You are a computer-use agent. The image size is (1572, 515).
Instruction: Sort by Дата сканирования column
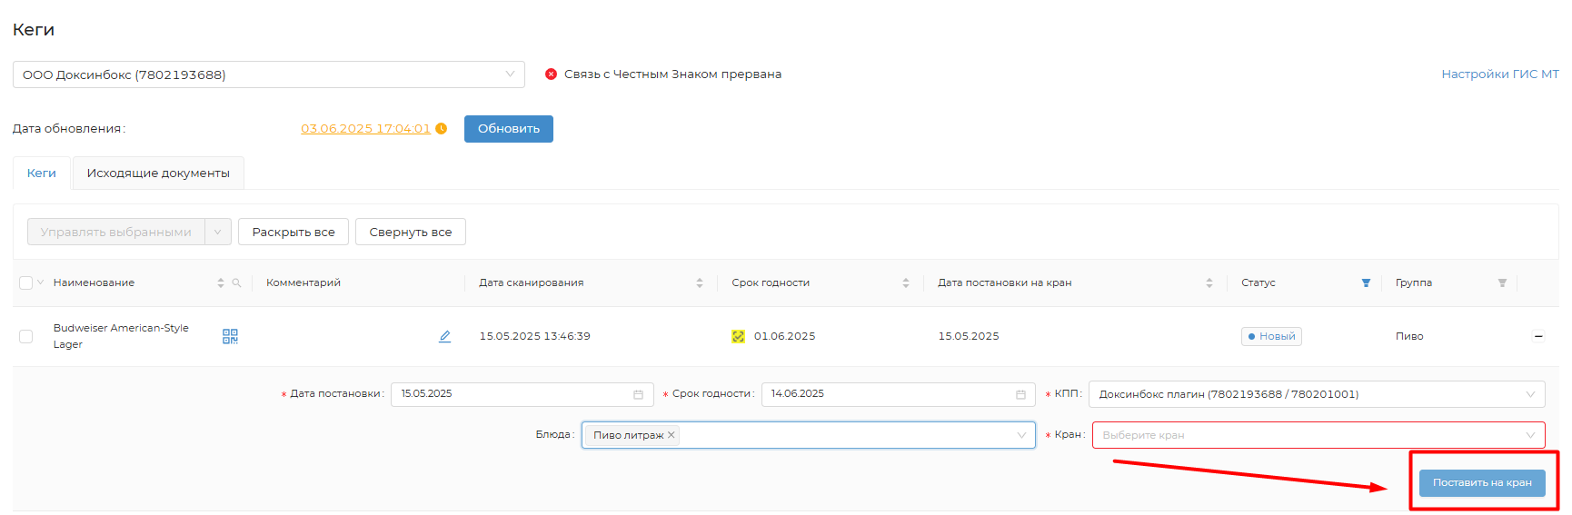click(699, 283)
